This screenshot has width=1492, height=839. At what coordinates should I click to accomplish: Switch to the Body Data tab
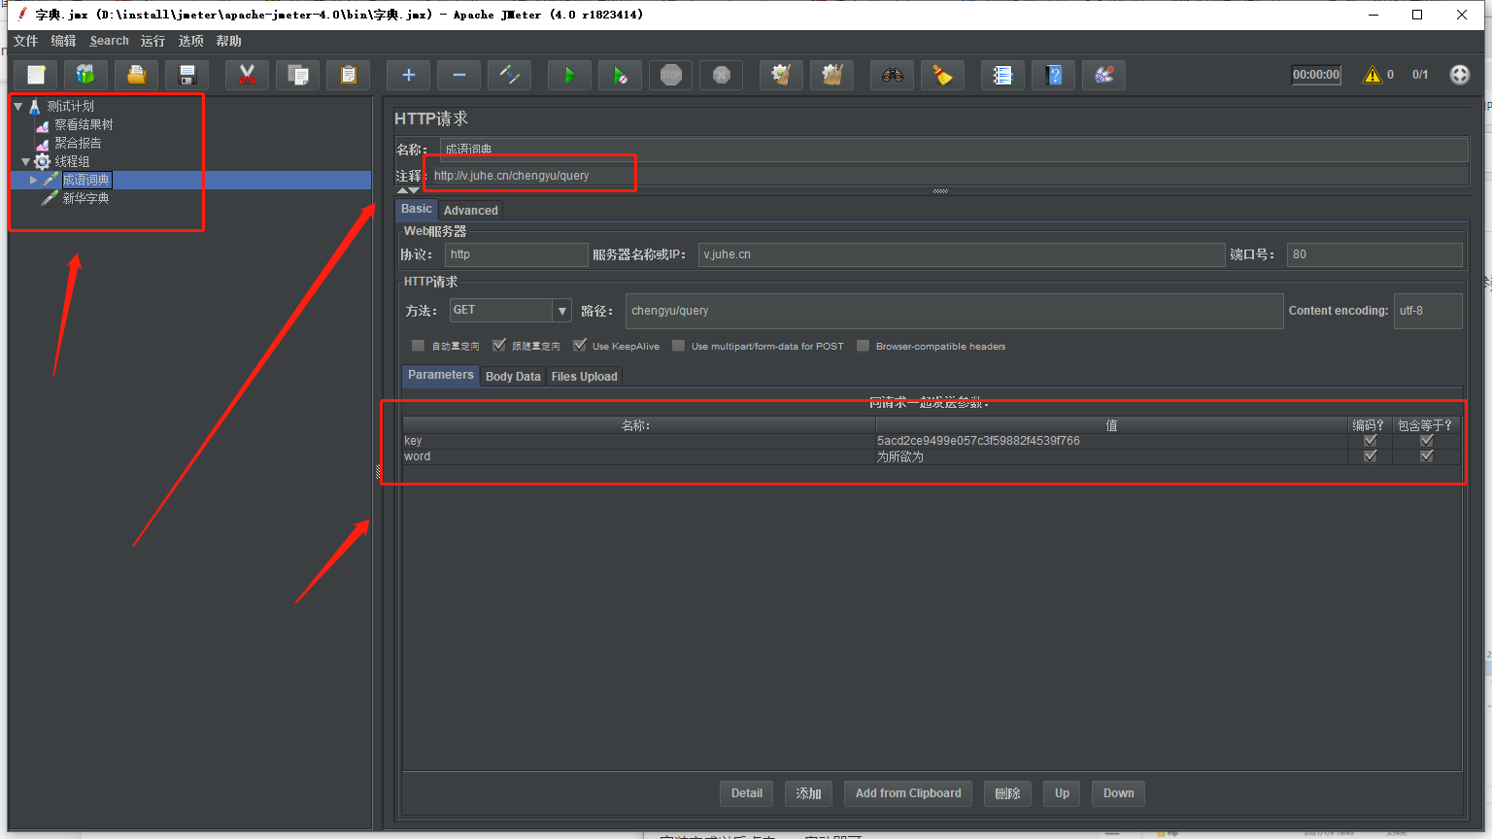pyautogui.click(x=513, y=377)
